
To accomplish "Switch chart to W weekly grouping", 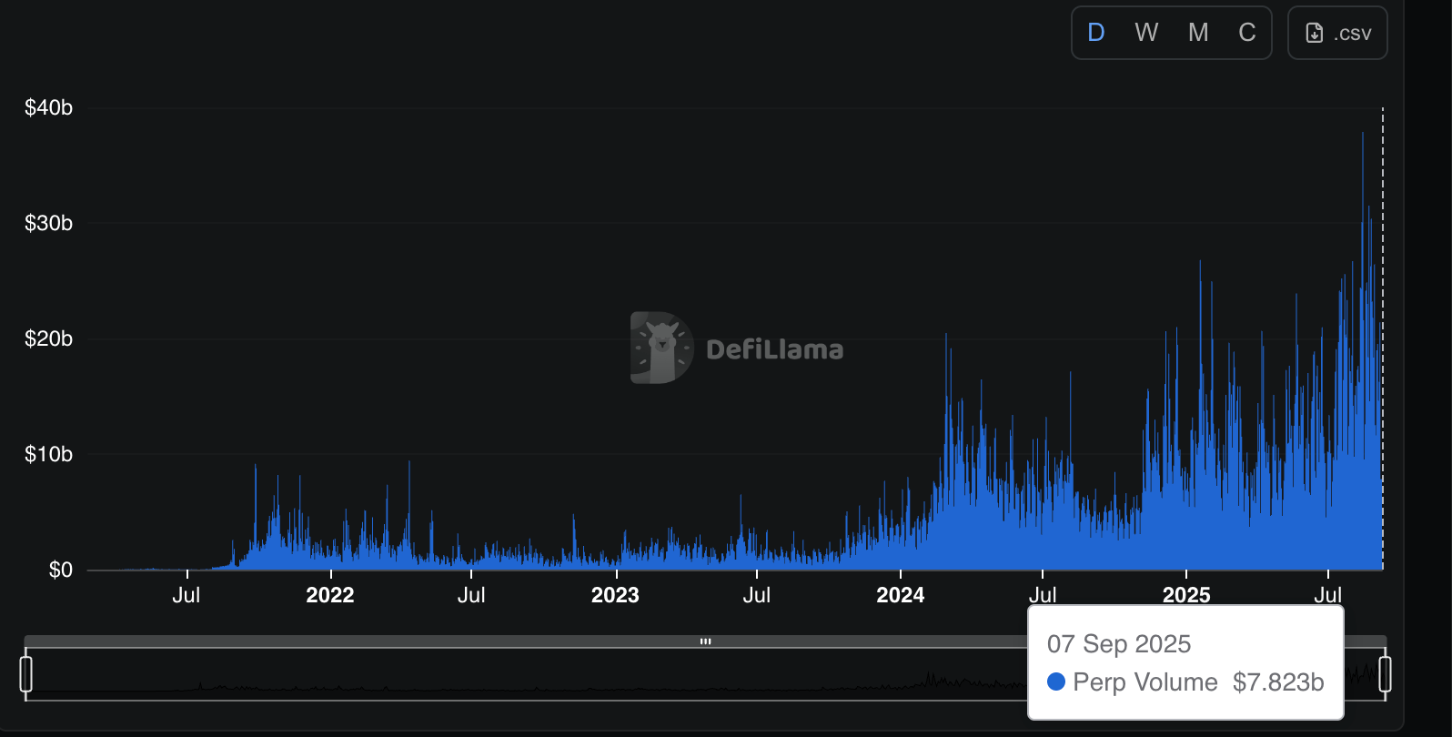I will [x=1146, y=33].
